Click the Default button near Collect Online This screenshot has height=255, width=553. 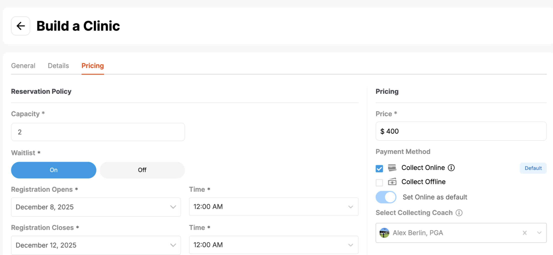pyautogui.click(x=533, y=168)
